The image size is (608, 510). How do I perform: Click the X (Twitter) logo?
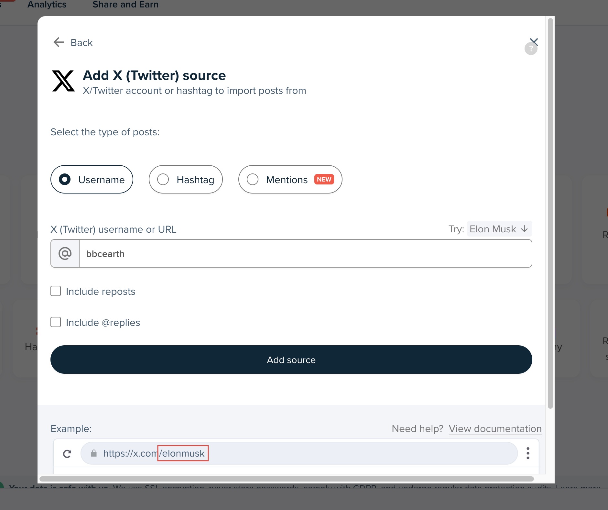click(63, 81)
